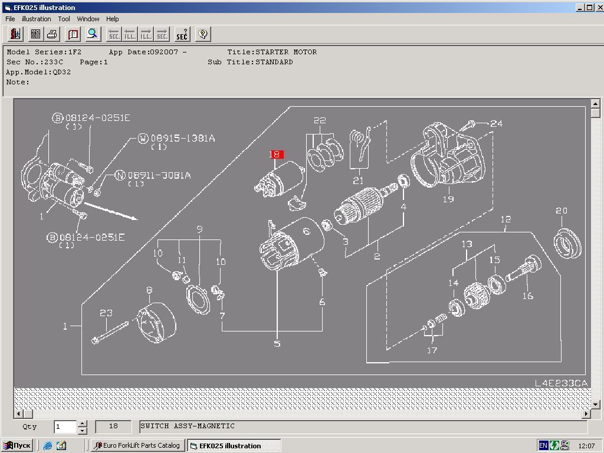Open the Tool menu
Viewport: 604px width, 453px height.
point(64,19)
